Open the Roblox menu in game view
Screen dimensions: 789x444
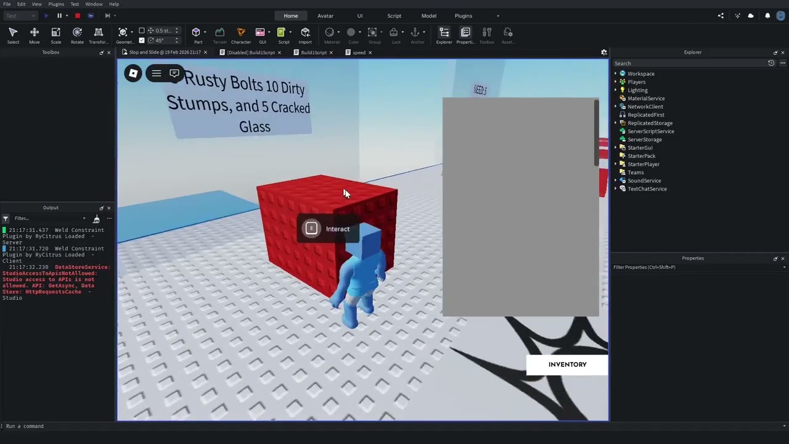point(133,73)
